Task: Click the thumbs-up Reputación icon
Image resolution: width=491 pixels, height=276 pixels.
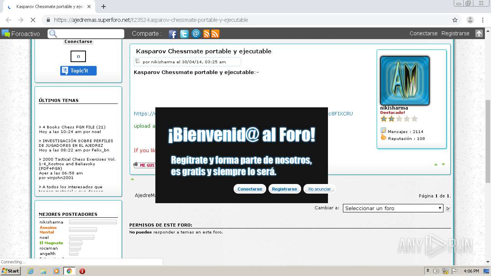Action: (x=383, y=138)
